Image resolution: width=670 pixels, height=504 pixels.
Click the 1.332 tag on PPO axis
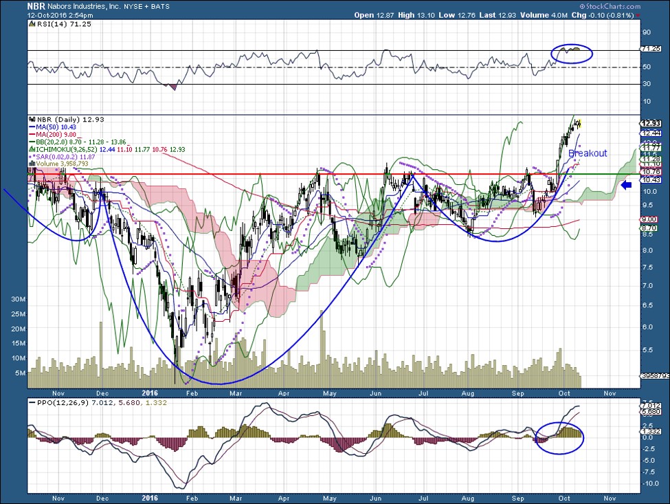651,432
